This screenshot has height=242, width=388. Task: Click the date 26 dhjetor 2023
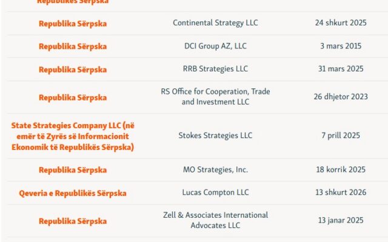click(x=341, y=97)
